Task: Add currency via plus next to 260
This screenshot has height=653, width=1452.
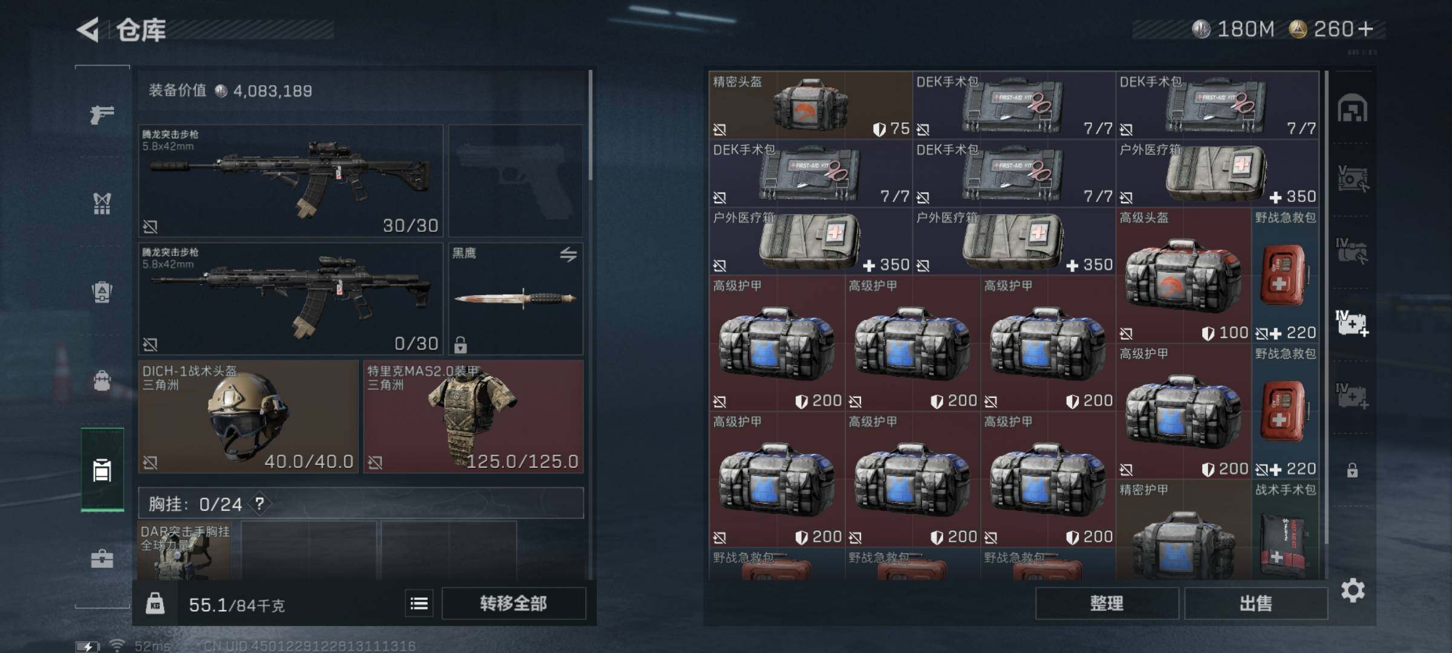Action: [x=1365, y=28]
